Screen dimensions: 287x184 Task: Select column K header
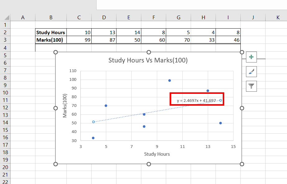point(276,17)
